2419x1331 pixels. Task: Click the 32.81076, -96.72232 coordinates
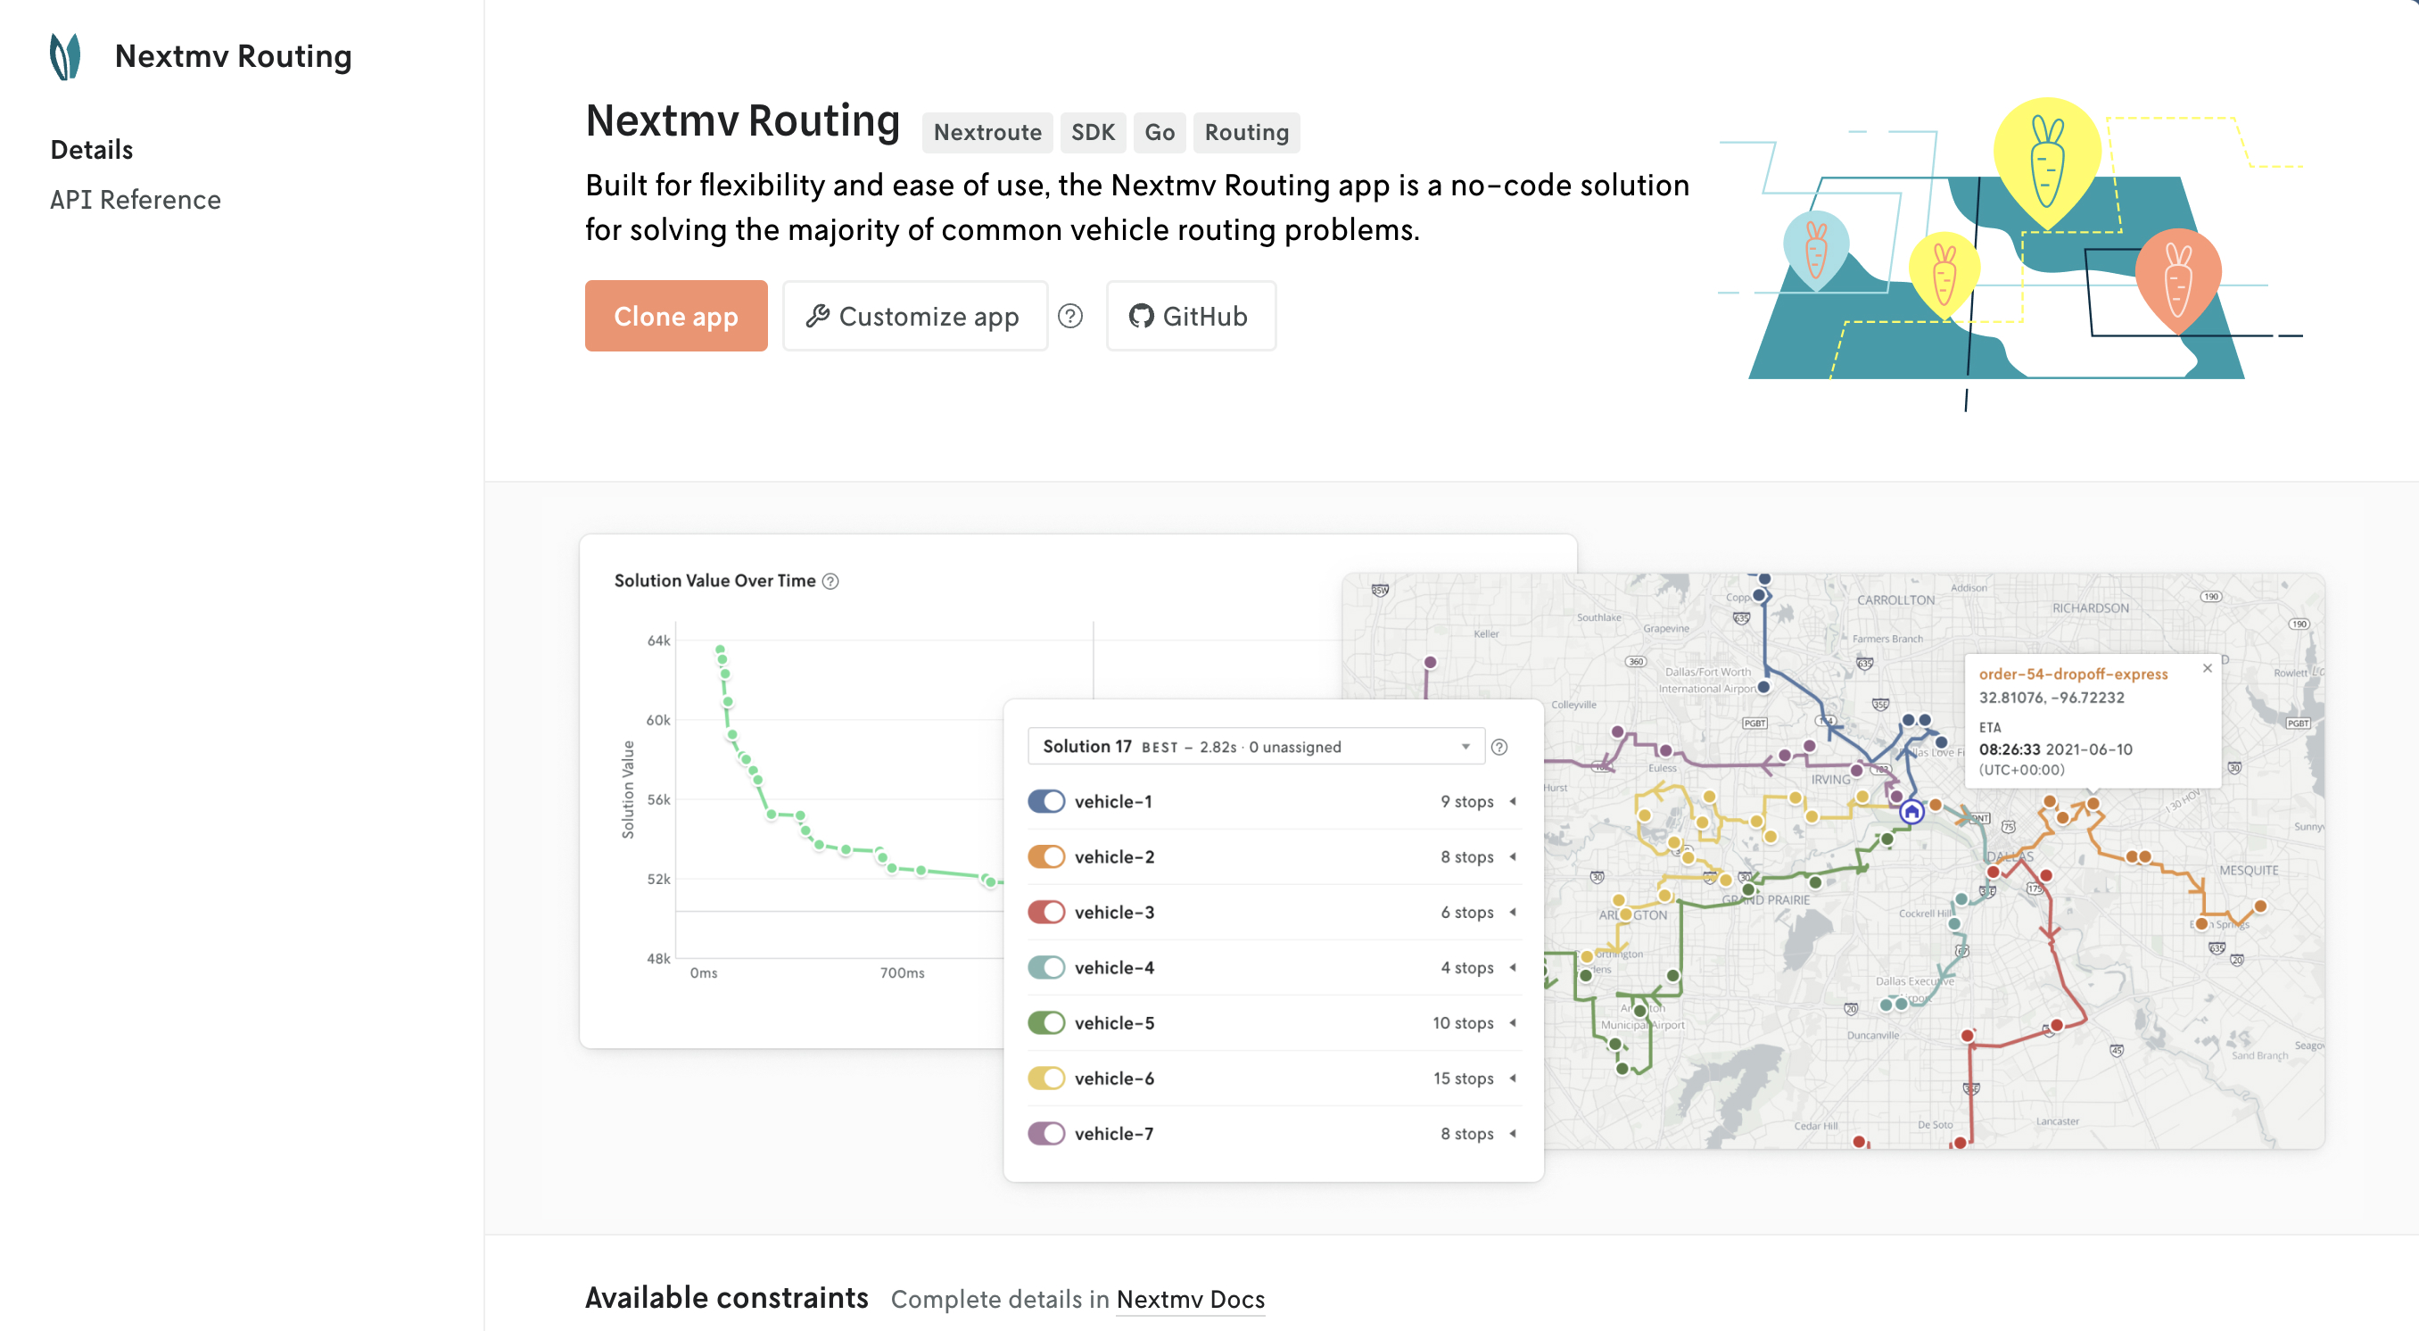click(x=2051, y=698)
